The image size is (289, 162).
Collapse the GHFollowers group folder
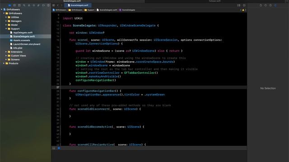click(x=4, y=13)
